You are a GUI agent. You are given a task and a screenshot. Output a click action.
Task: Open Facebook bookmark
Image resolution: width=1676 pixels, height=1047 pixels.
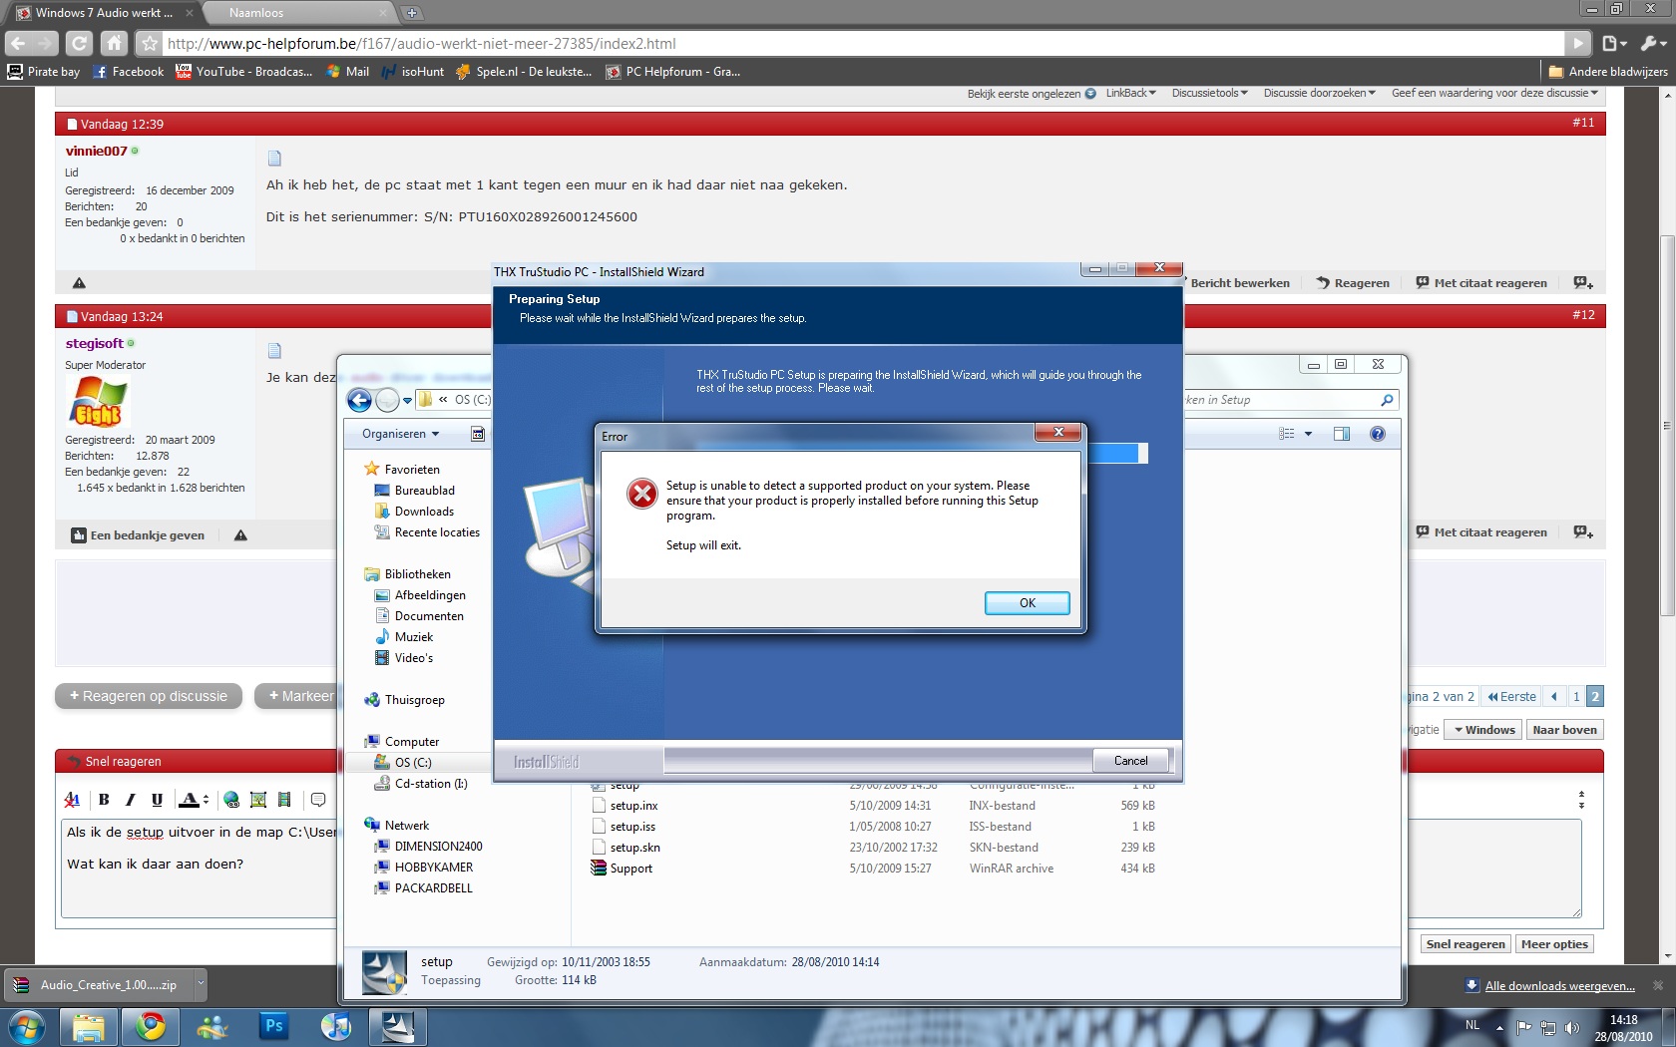pyautogui.click(x=129, y=72)
